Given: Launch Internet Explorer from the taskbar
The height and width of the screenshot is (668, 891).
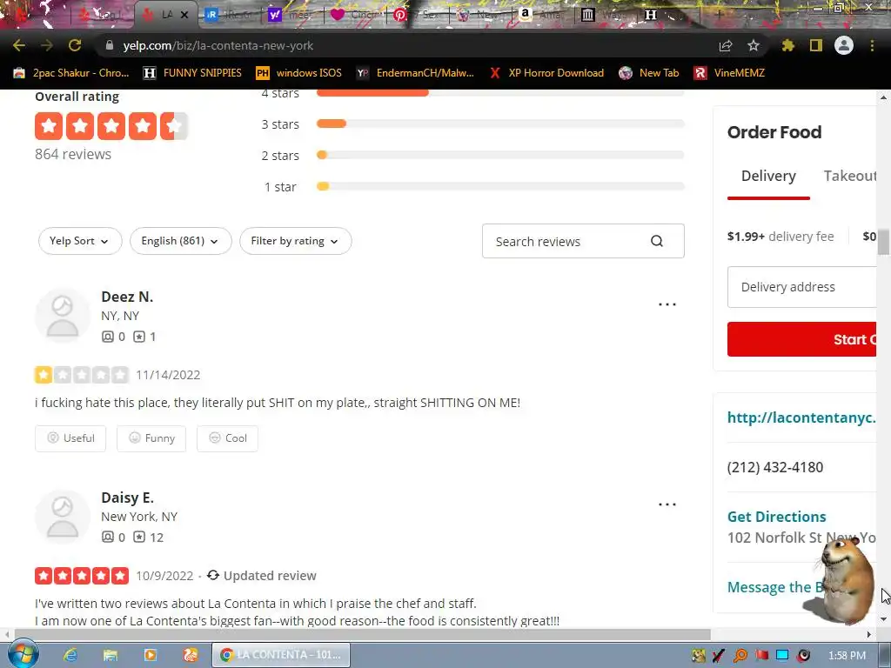Looking at the screenshot, I should coord(70,655).
